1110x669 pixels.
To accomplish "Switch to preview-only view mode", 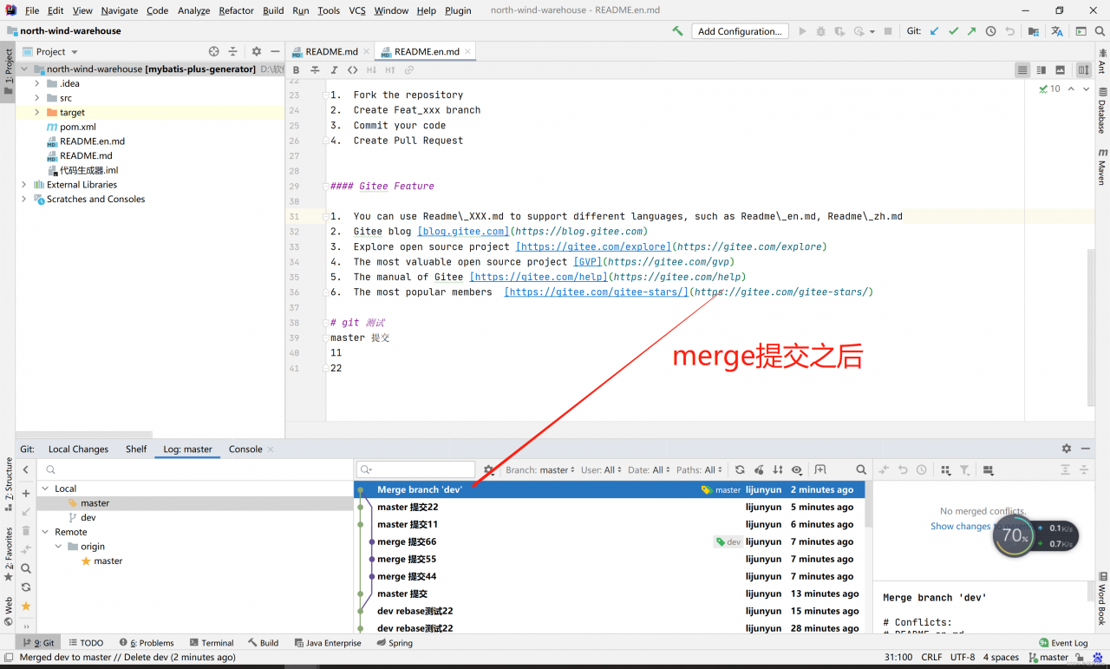I will [1060, 70].
